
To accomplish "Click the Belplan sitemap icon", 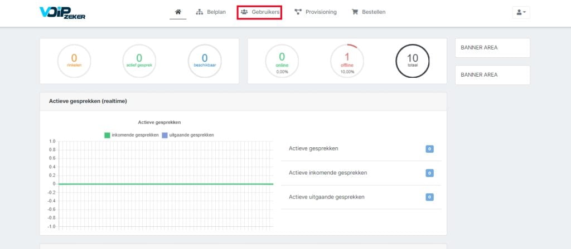I will pyautogui.click(x=199, y=12).
